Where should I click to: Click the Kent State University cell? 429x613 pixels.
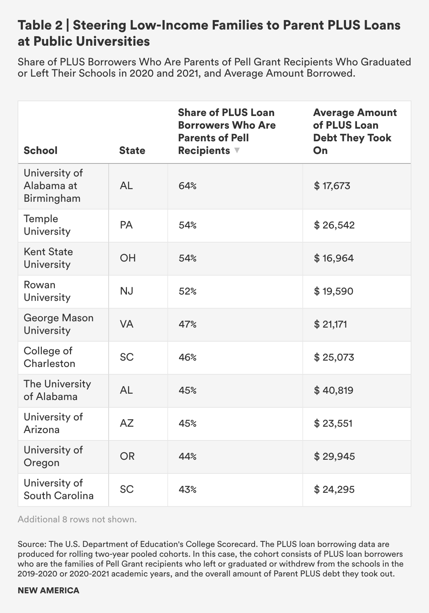pos(48,258)
